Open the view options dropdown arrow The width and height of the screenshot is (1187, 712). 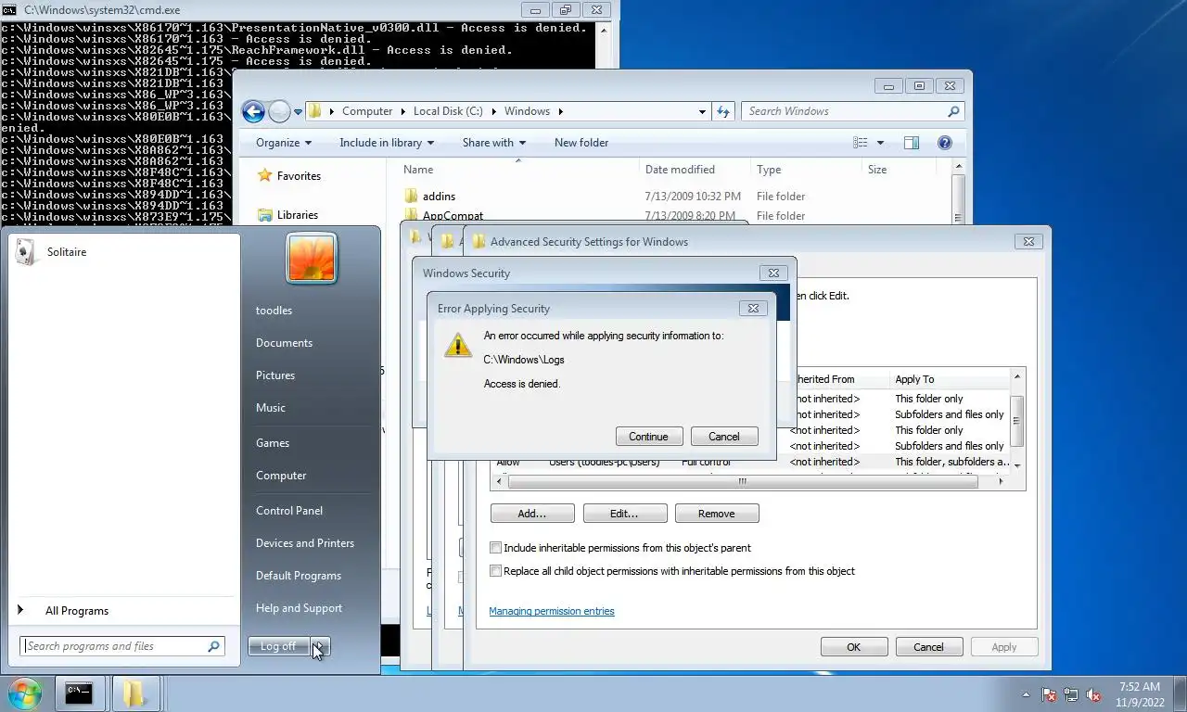click(880, 143)
